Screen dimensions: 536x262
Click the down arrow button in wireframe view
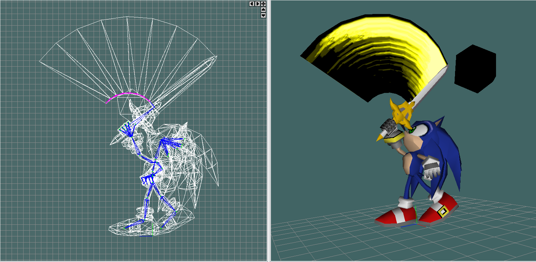tap(263, 15)
